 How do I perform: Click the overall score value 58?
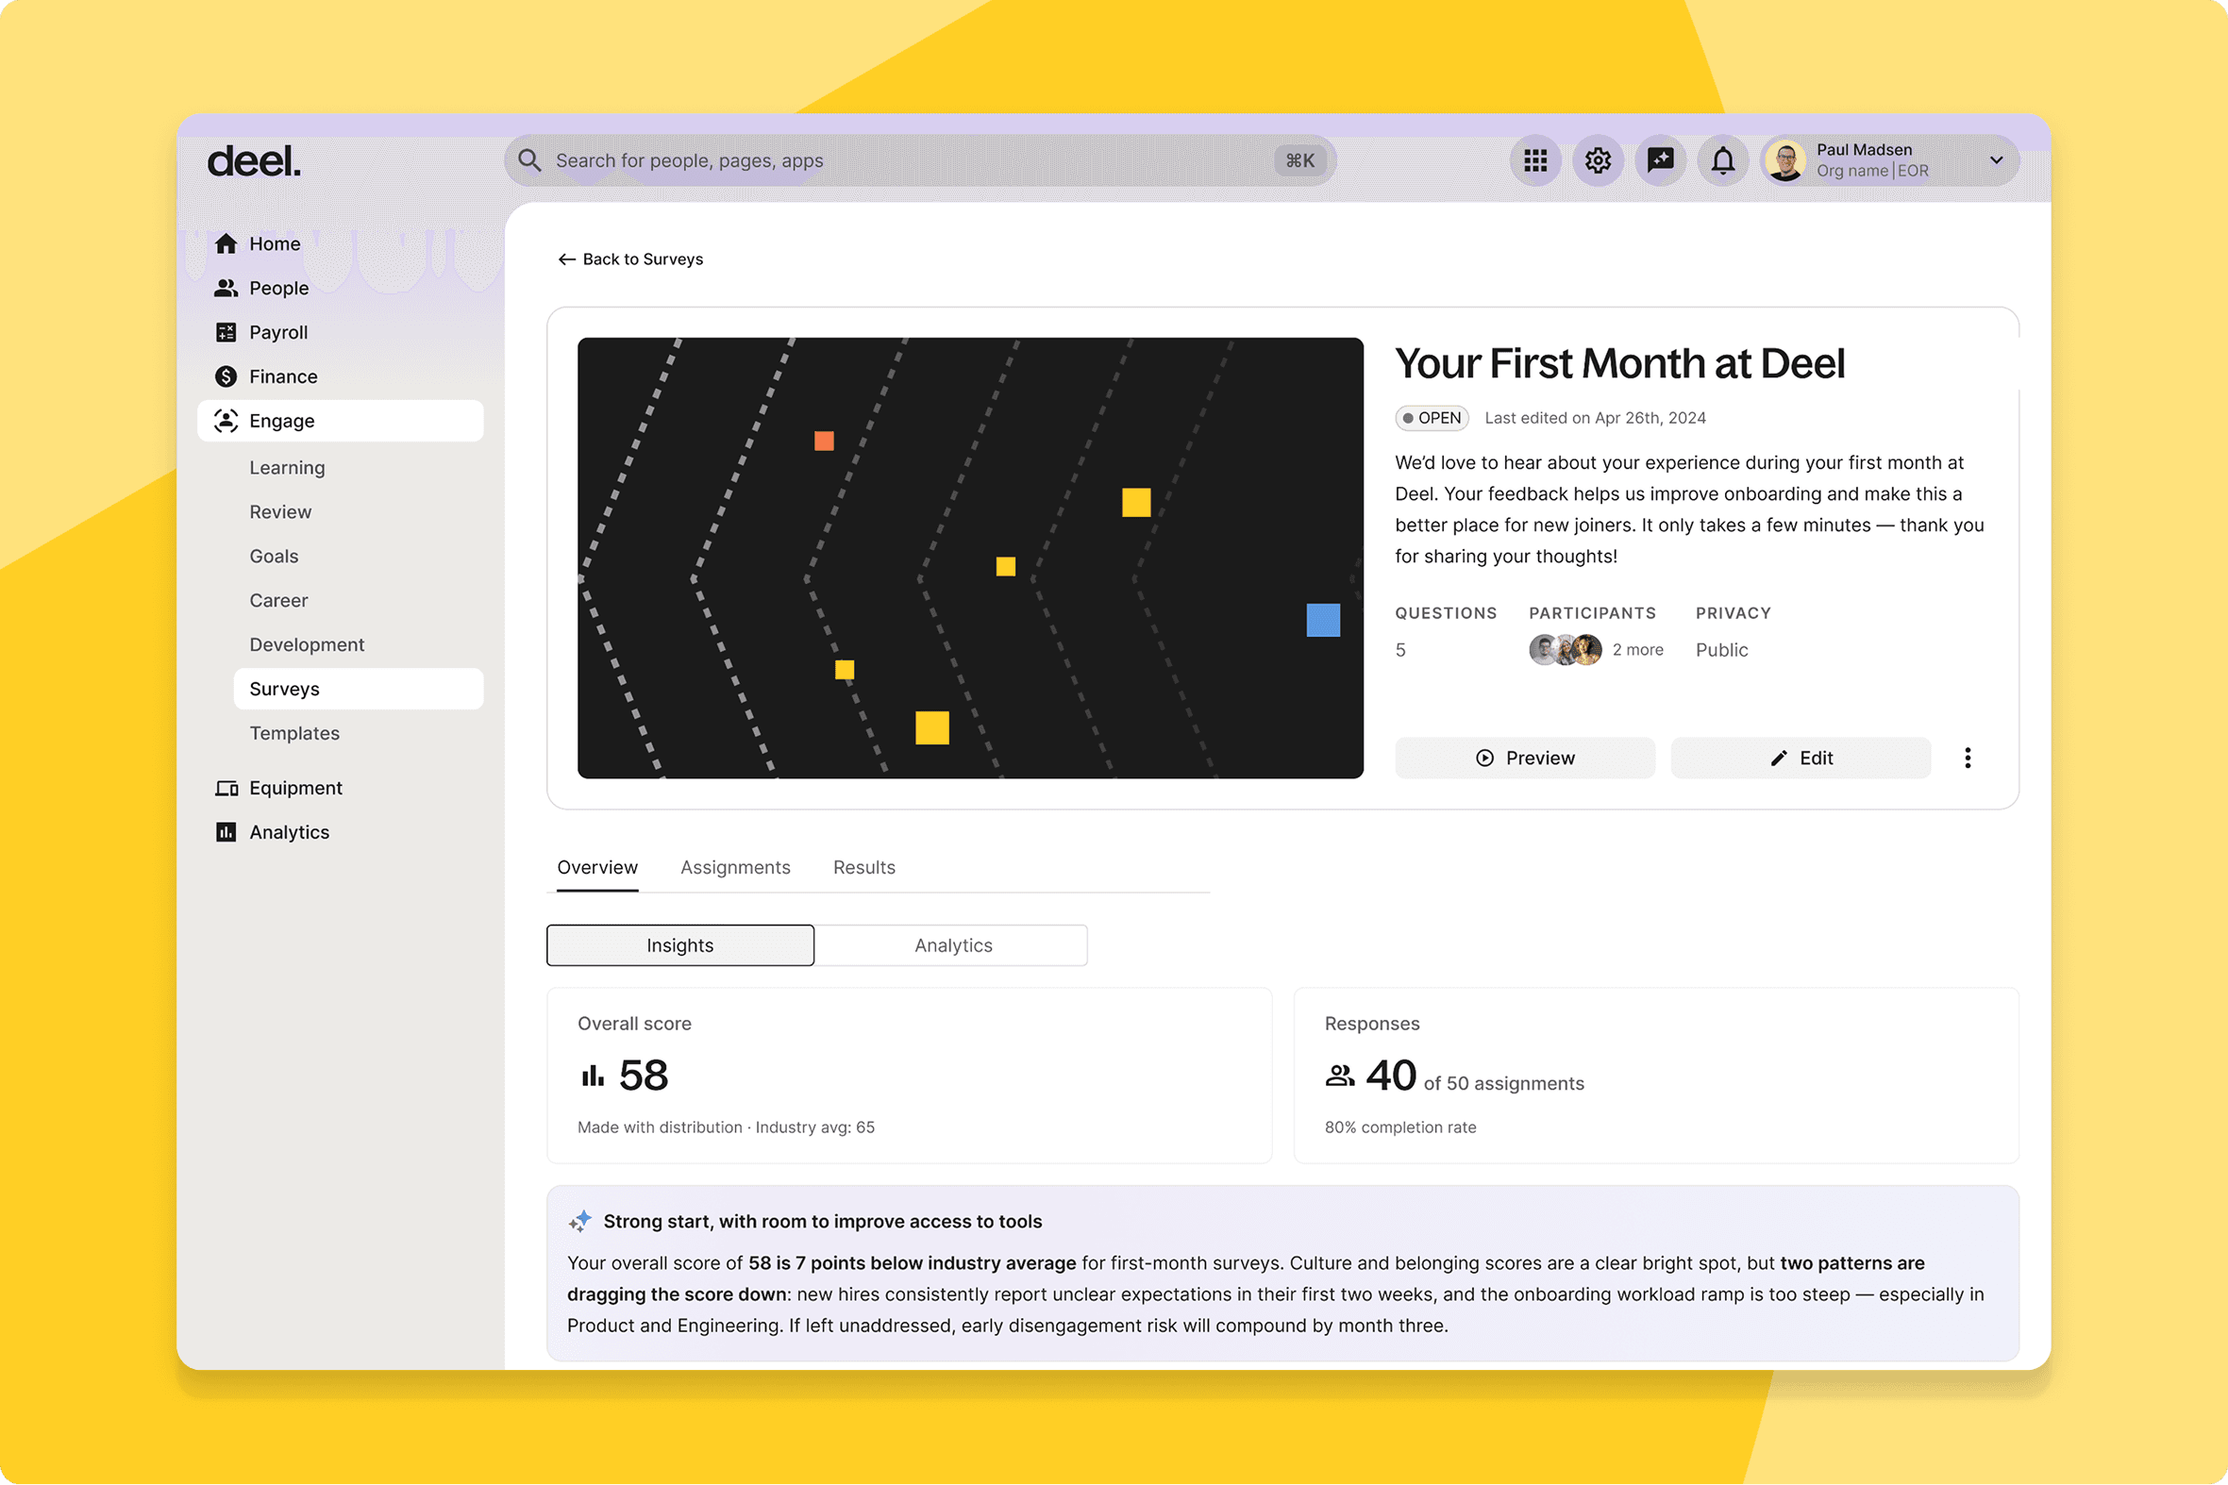pos(644,1076)
